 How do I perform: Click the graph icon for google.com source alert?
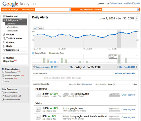pos(38,109)
